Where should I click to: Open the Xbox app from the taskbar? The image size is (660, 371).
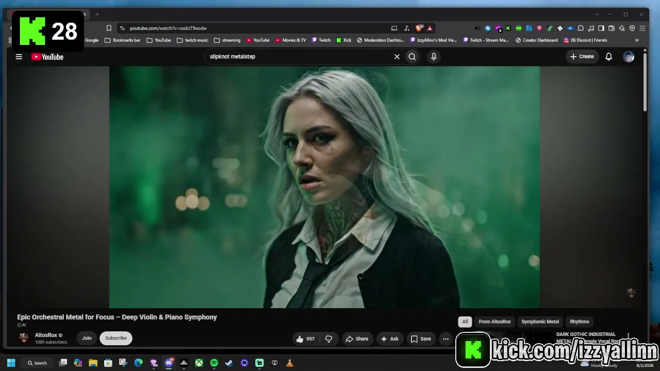[x=199, y=363]
